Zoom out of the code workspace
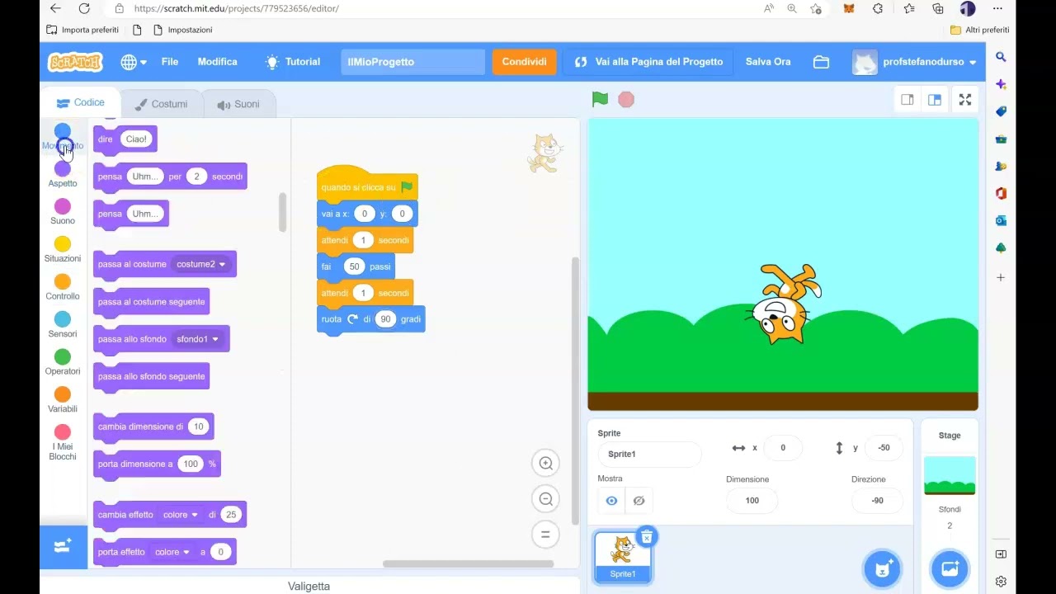 tap(545, 498)
